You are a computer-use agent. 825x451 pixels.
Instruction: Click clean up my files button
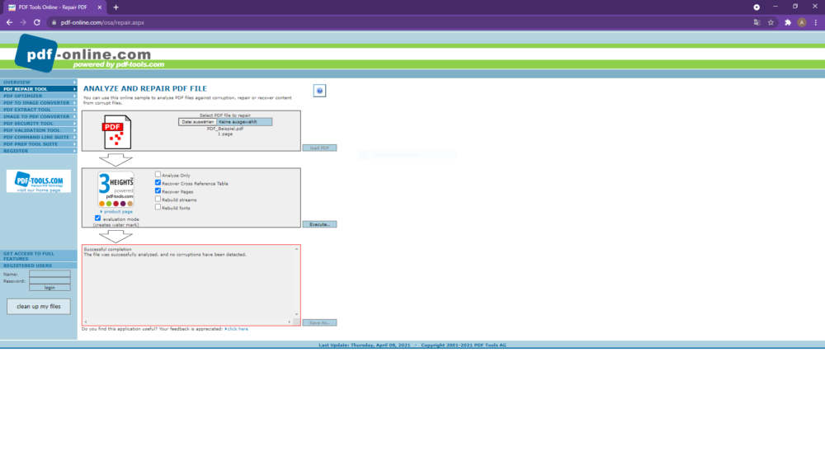[x=39, y=307]
